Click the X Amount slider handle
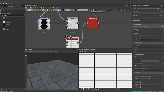 click(137, 31)
